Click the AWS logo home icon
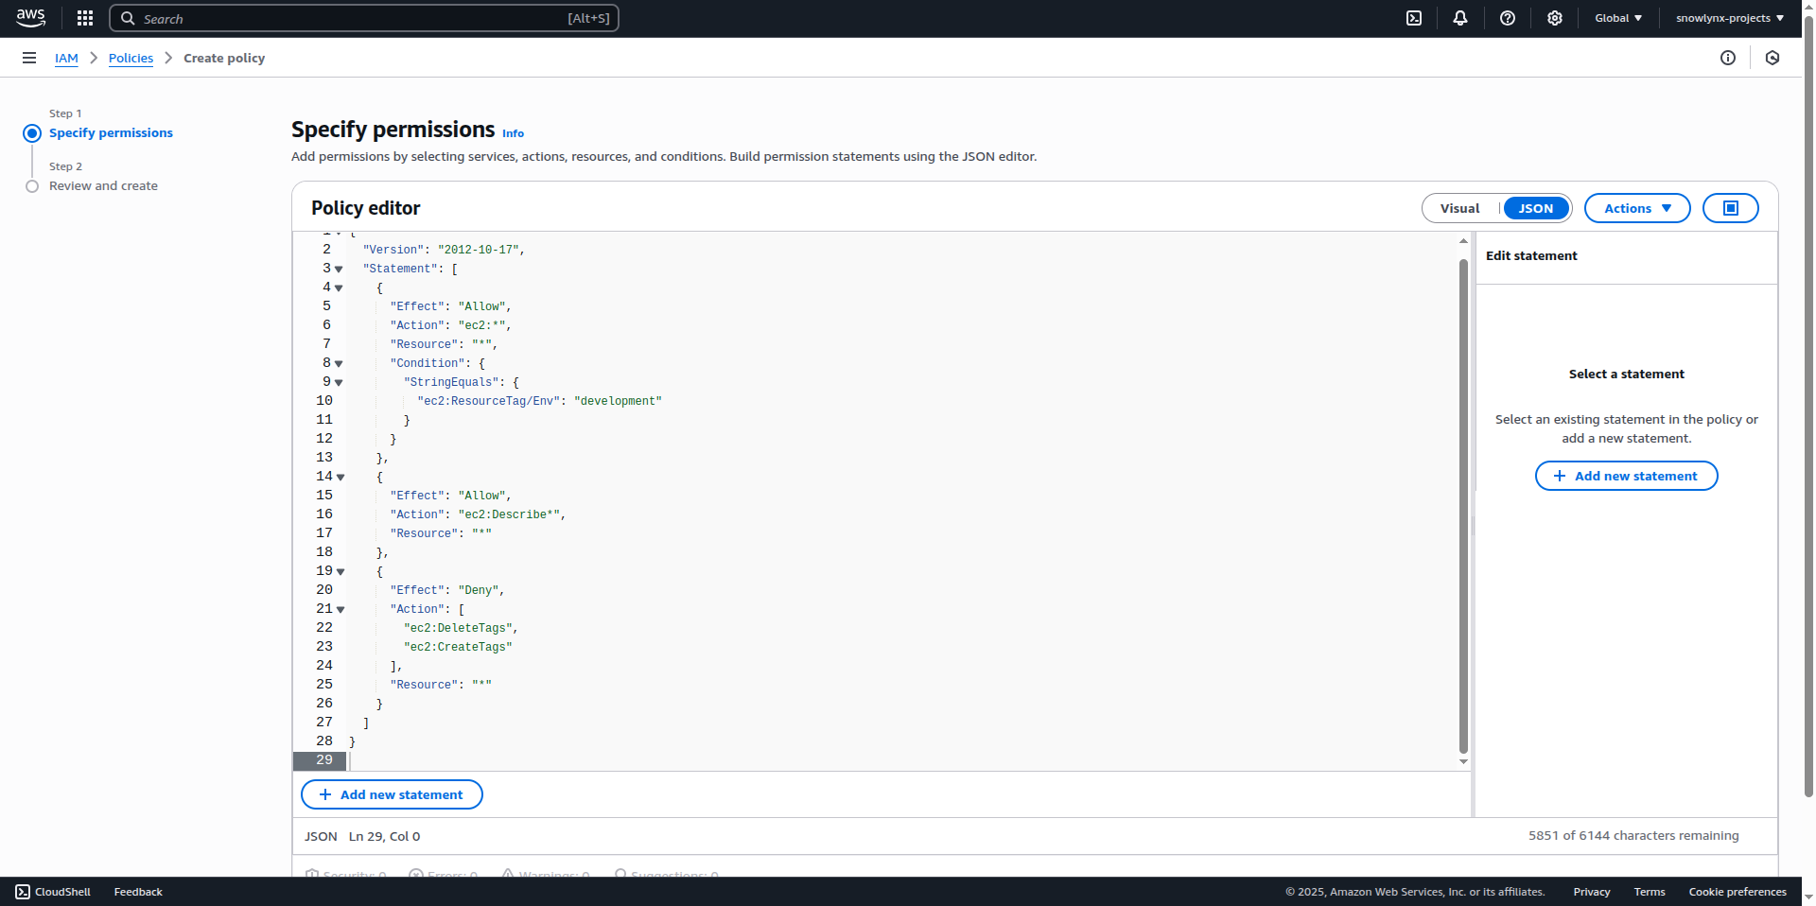 [x=30, y=18]
